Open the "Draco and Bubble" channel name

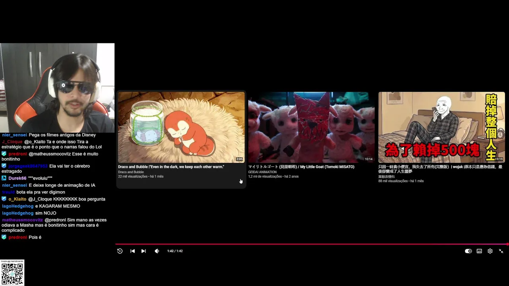click(x=131, y=172)
